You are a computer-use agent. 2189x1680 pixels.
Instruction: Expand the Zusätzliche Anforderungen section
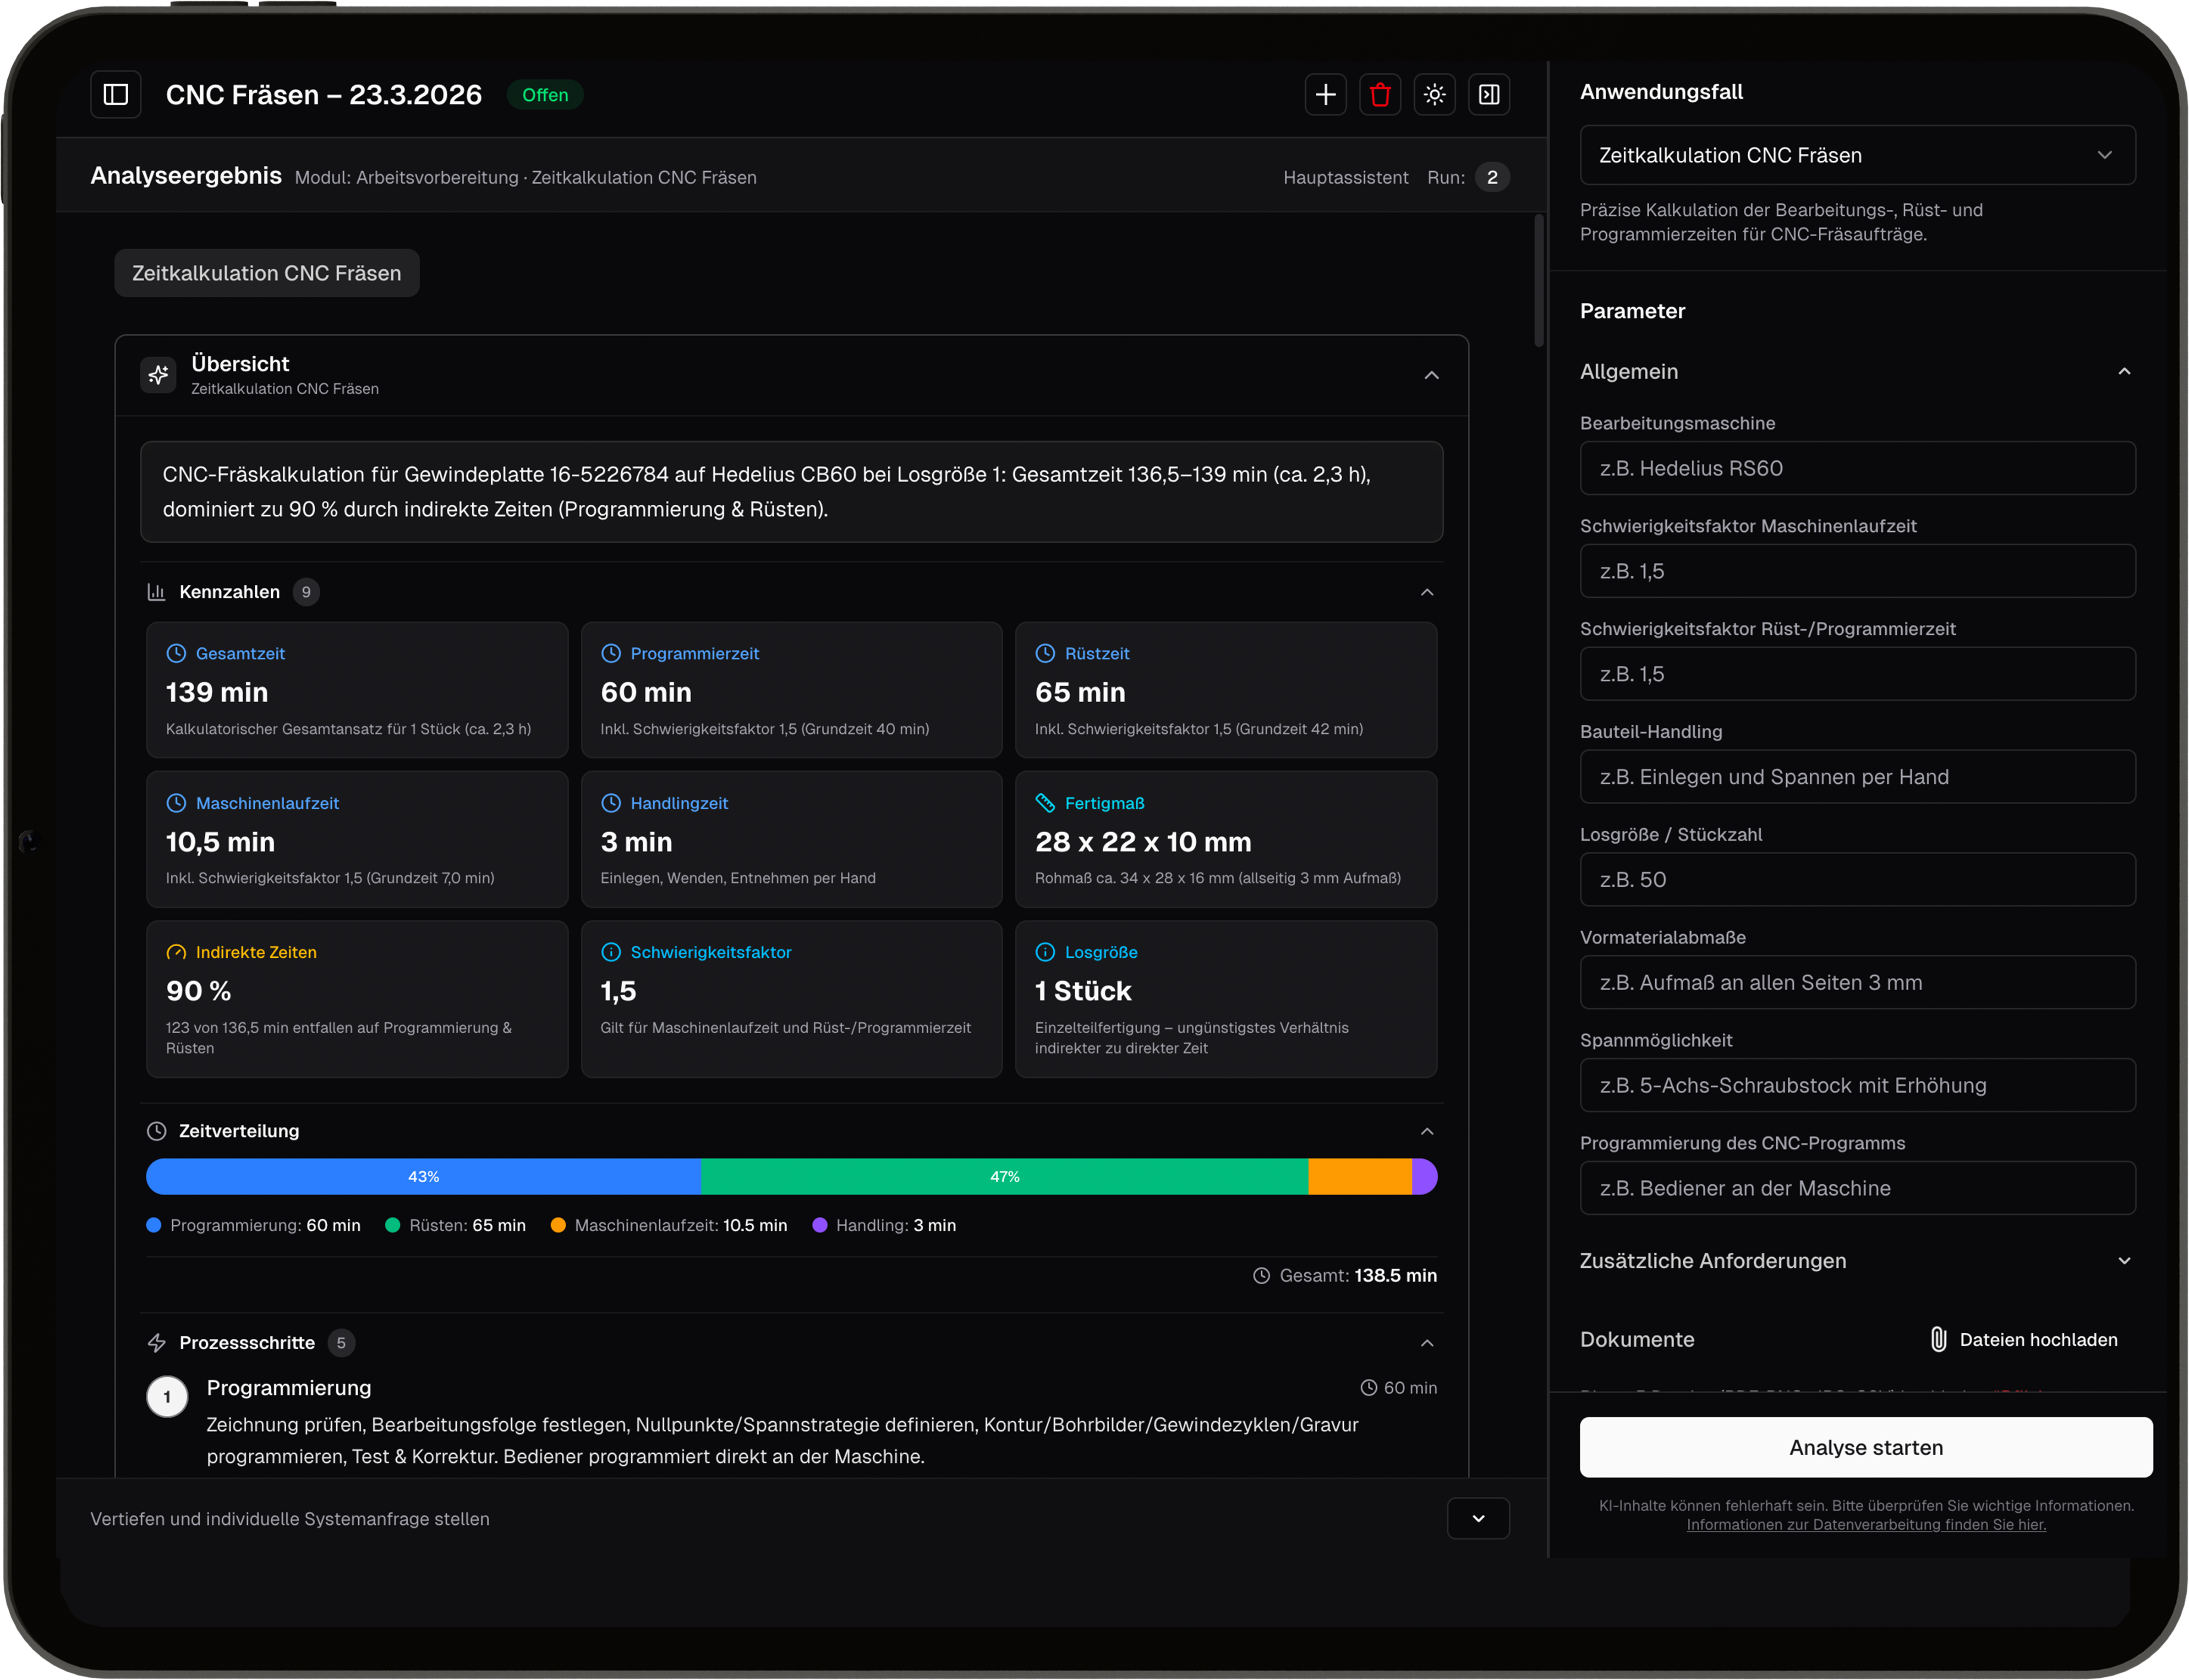click(2124, 1261)
